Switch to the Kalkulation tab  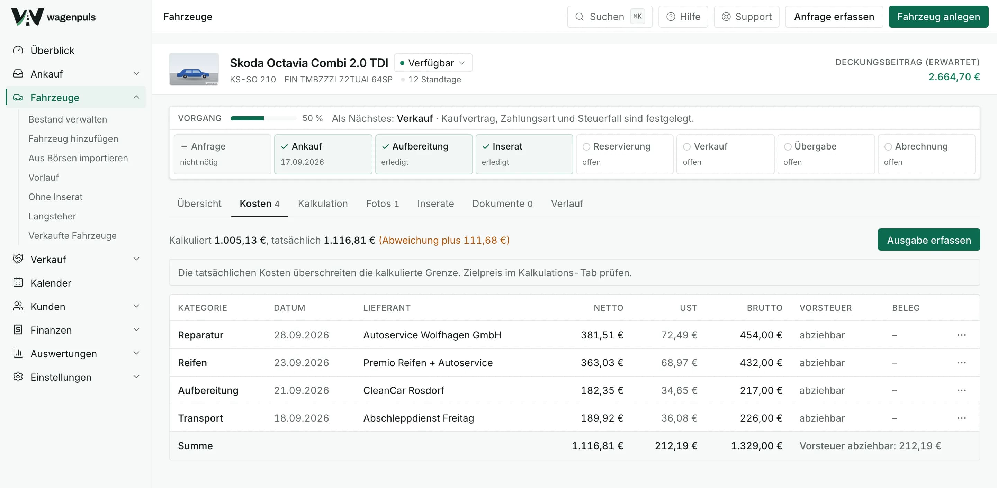tap(323, 204)
